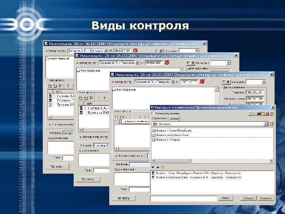Click the Выбрать button in the directory dialog
The image size is (285, 214).
(248, 198)
